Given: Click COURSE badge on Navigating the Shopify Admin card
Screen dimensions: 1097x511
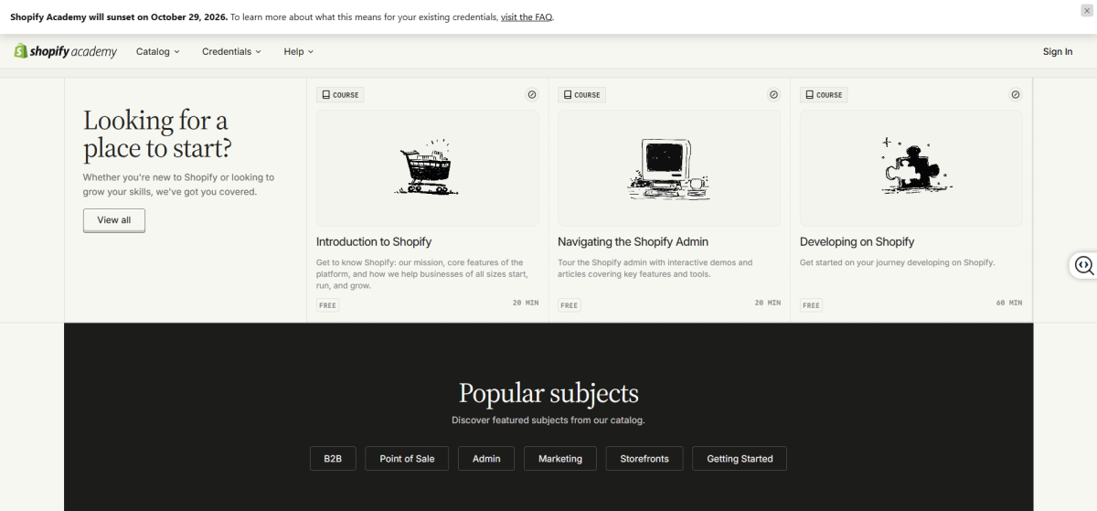Looking at the screenshot, I should coord(581,94).
